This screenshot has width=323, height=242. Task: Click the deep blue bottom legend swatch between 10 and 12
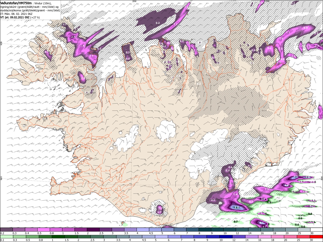pyautogui.click(x=226, y=237)
